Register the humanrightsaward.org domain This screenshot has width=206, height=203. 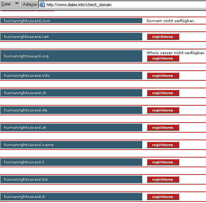[163, 58]
